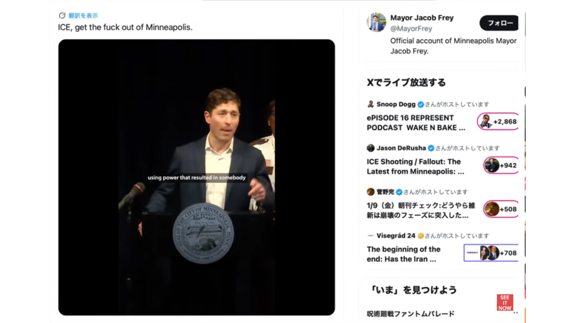Follow Mayor Jacob Frey with フォロー button
The image size is (575, 323).
[x=499, y=23]
